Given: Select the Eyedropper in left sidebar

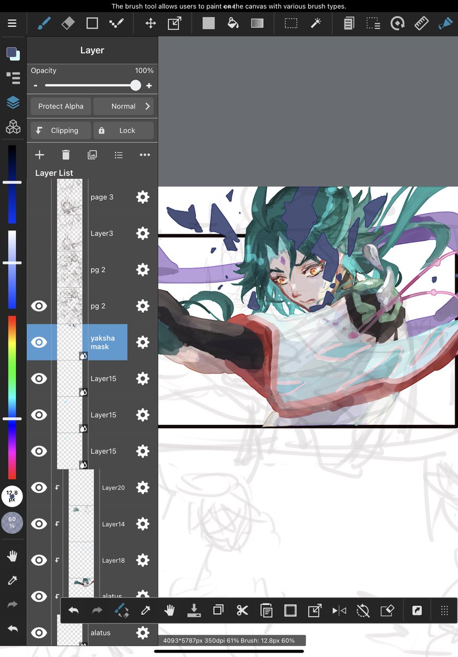Looking at the screenshot, I should pyautogui.click(x=13, y=580).
